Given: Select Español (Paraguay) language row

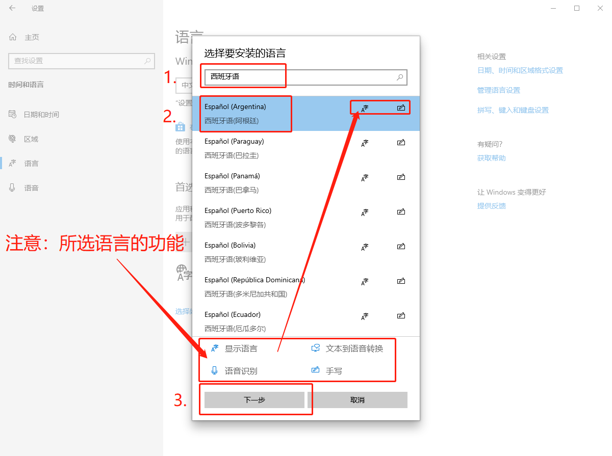Looking at the screenshot, I should coord(306,148).
